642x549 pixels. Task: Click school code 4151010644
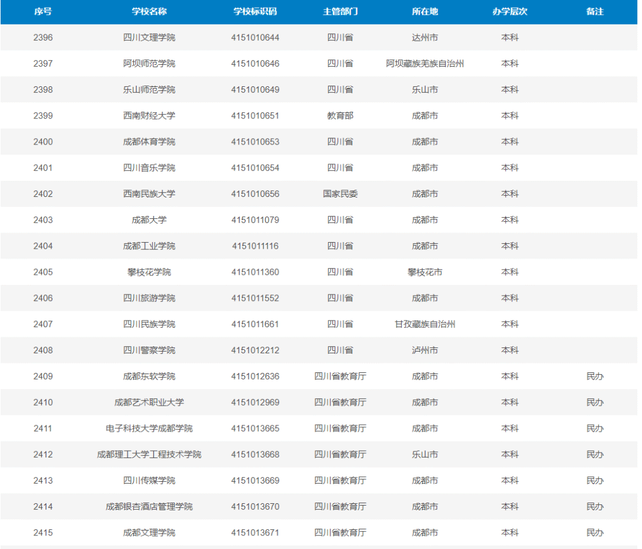pyautogui.click(x=255, y=37)
